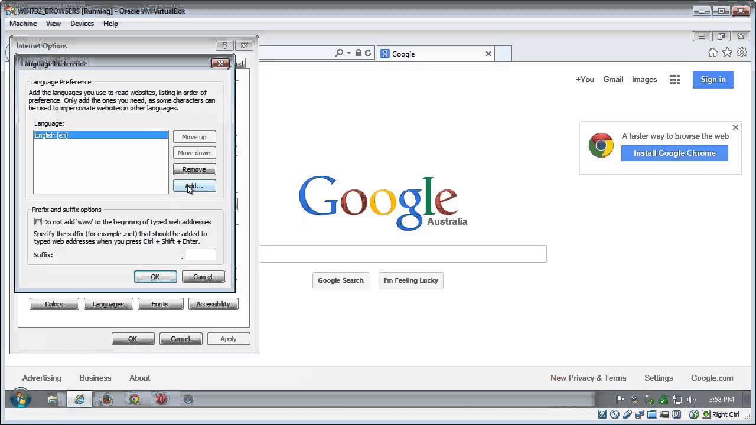Open VirtualBox Devices menu
This screenshot has height=425, width=756.
point(82,24)
